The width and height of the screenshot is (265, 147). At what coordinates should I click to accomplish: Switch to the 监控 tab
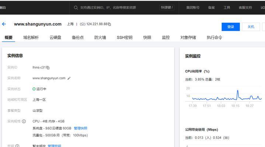pos(166,37)
